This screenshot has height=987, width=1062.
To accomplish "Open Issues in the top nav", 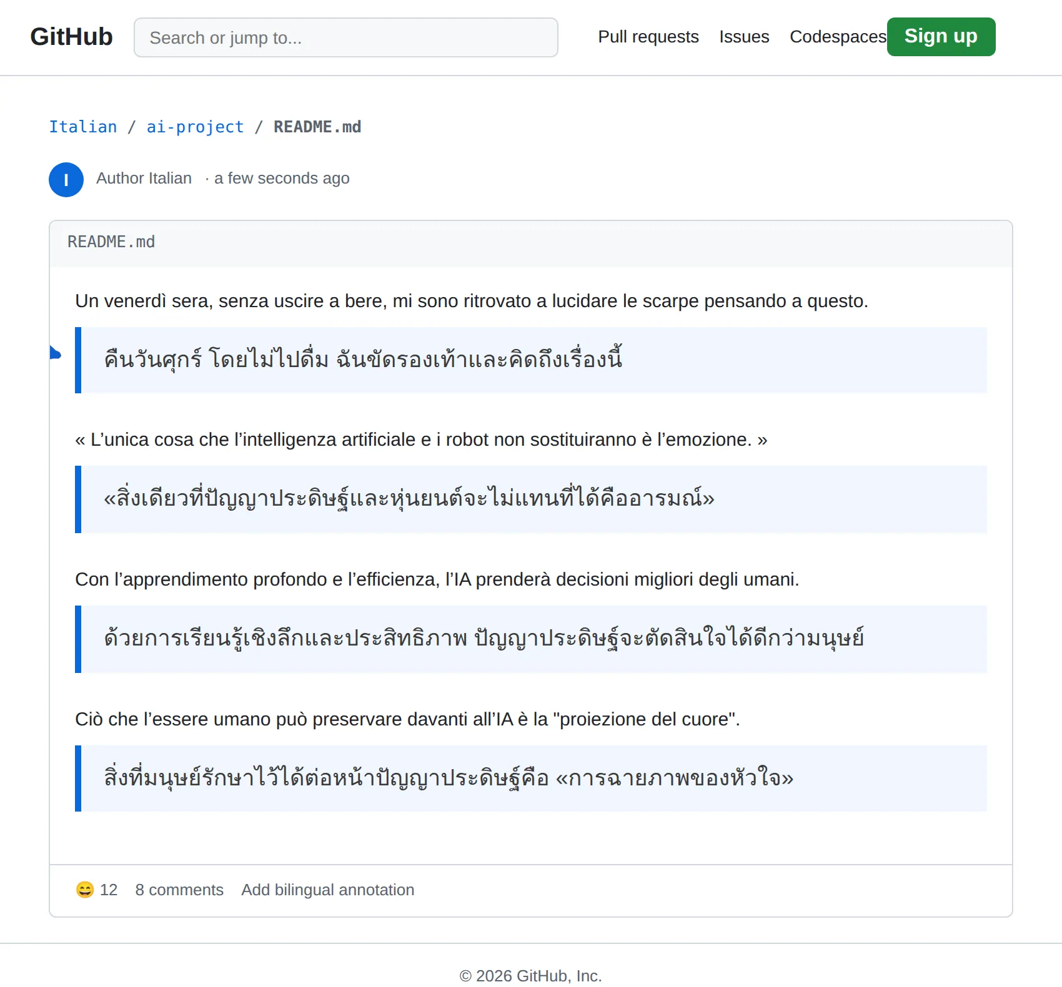I will [744, 37].
